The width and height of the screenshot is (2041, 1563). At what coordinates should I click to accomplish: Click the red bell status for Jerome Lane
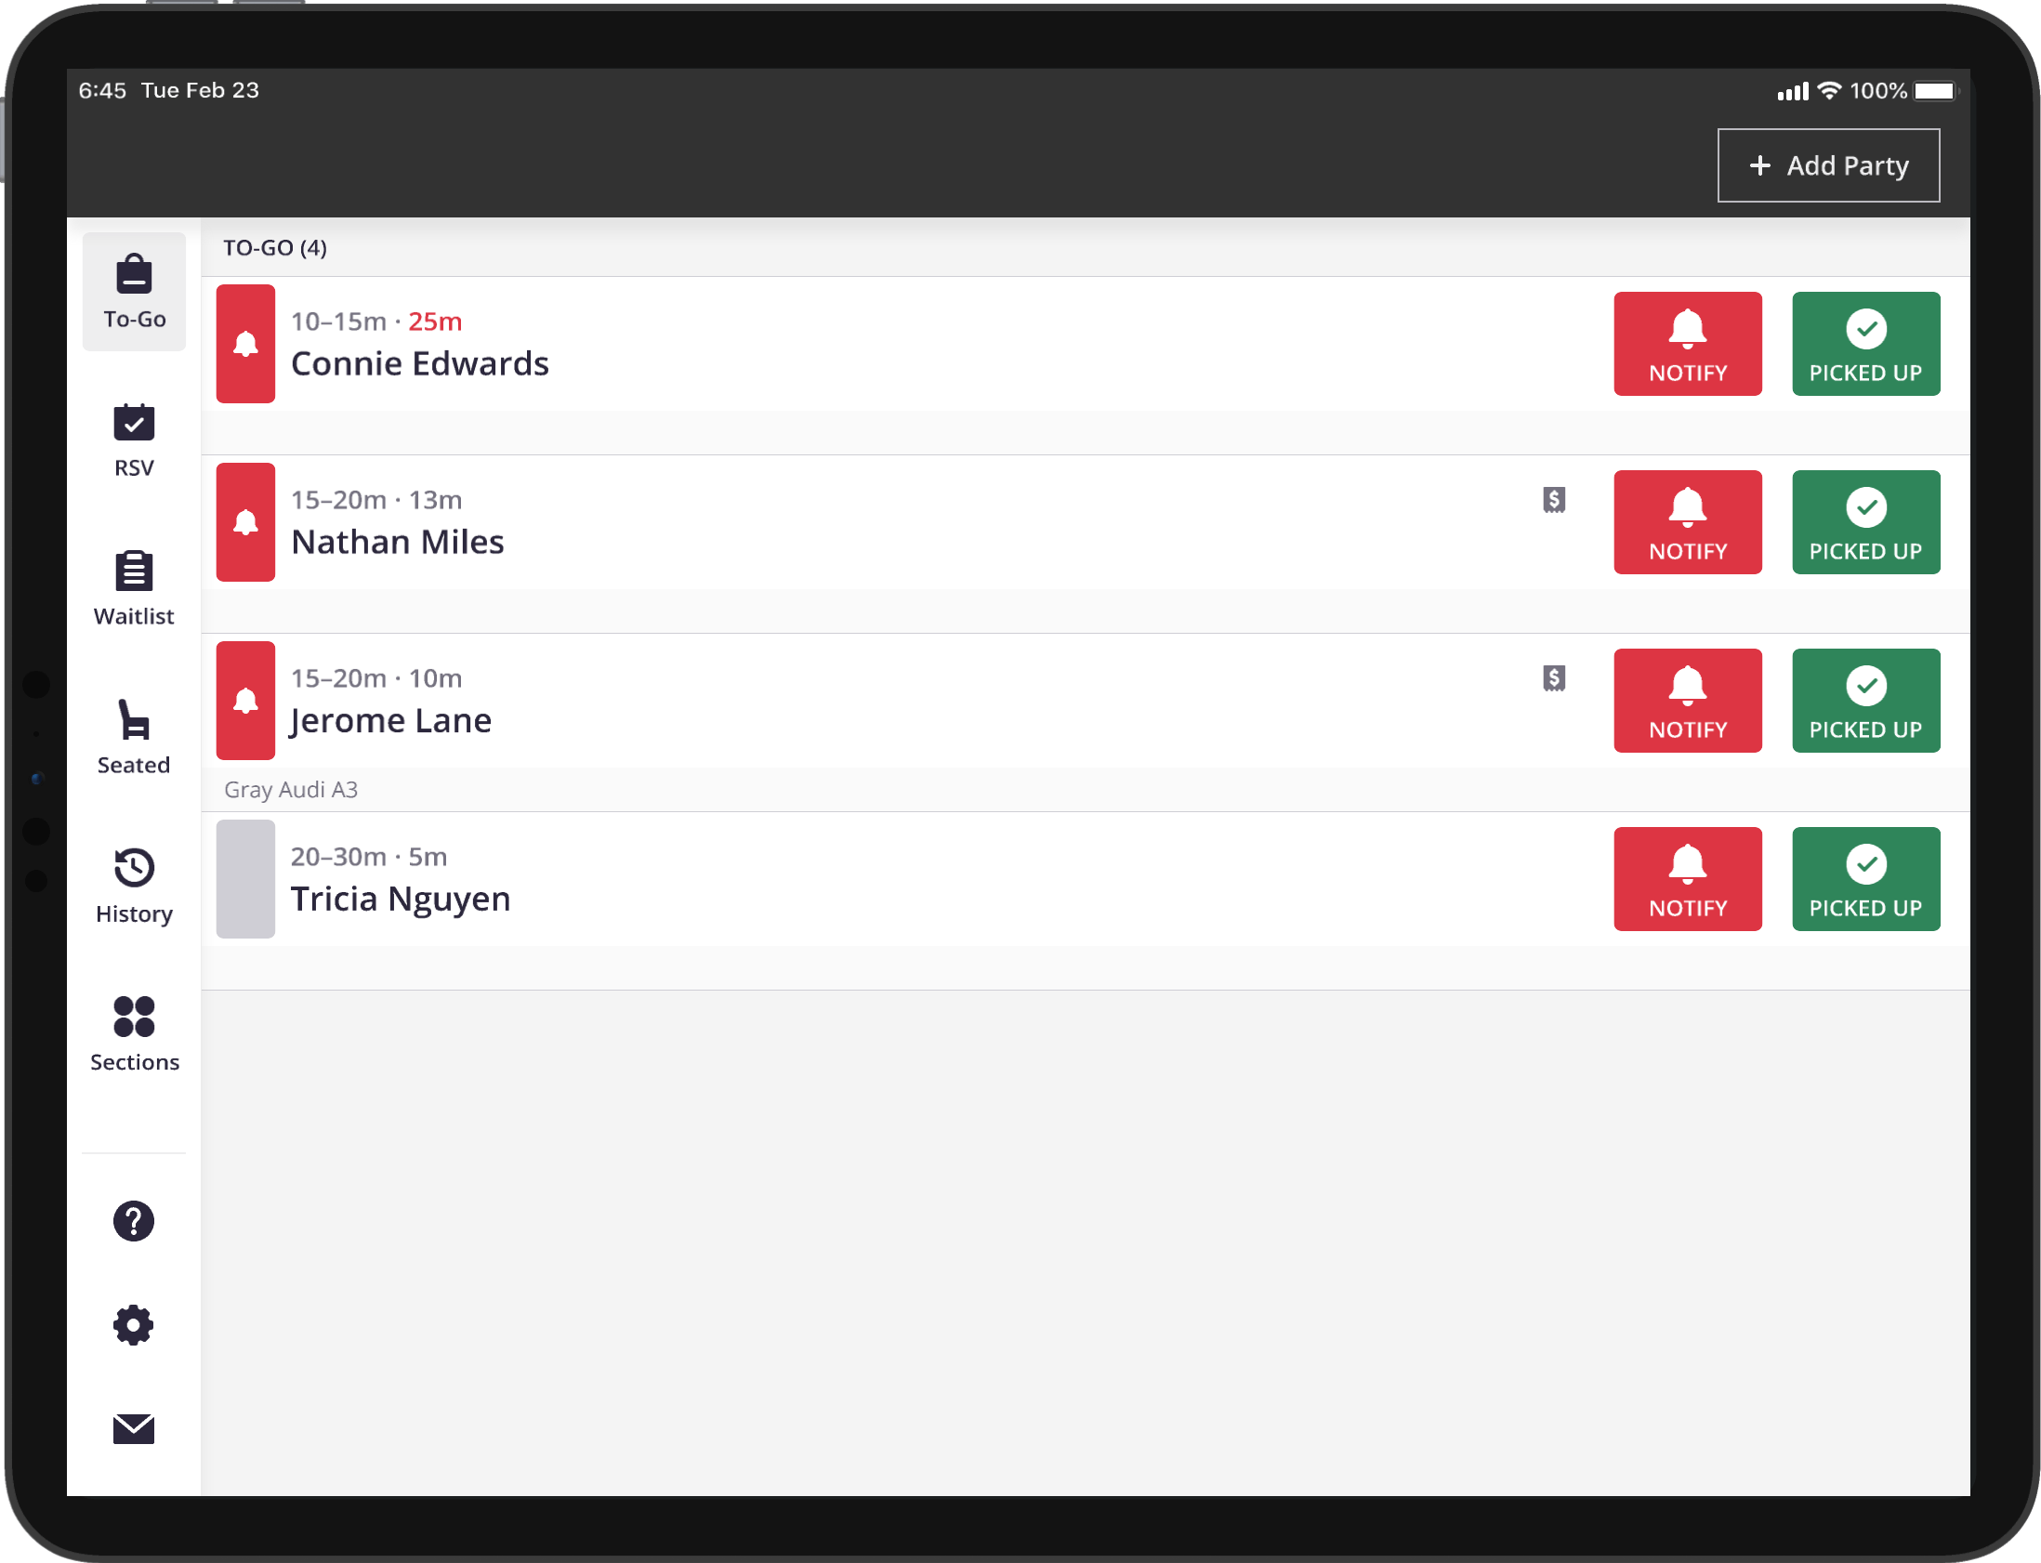(245, 701)
